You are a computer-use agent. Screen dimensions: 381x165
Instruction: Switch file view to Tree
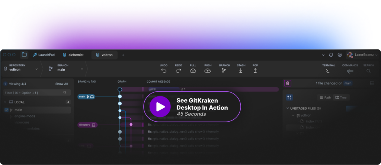click(x=342, y=98)
